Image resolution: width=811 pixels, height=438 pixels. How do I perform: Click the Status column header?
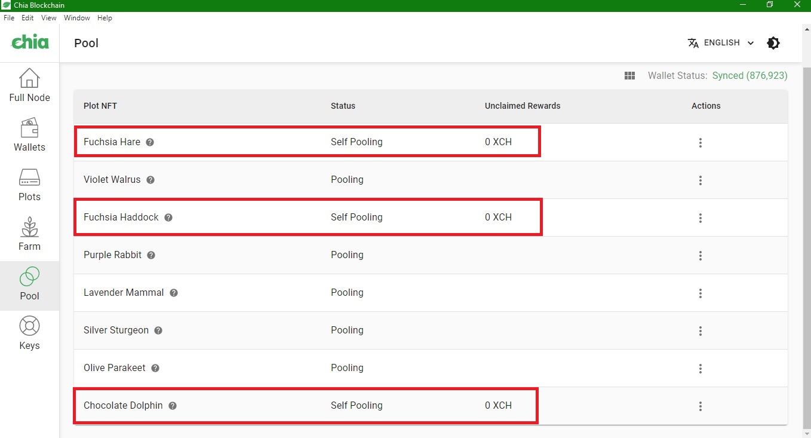(x=343, y=106)
